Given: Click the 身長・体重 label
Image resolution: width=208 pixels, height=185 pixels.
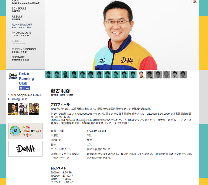Looking at the screenshot, I should [57, 131].
